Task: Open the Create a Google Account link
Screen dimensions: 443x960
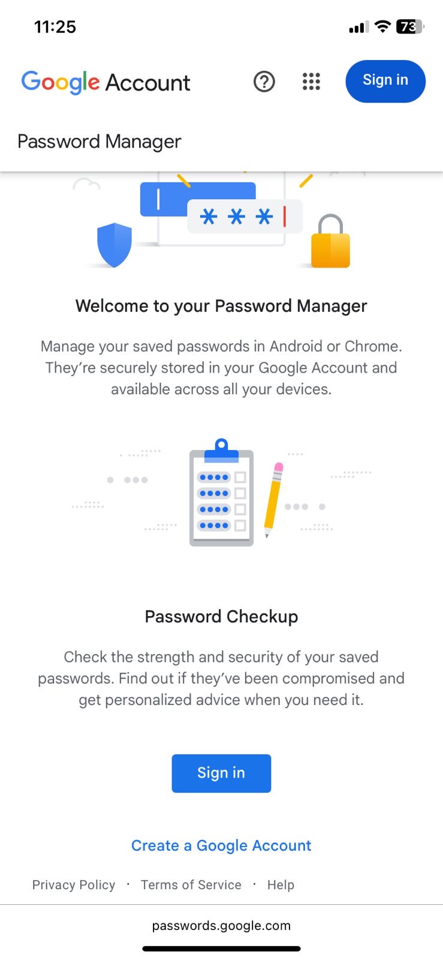Action: pyautogui.click(x=221, y=845)
